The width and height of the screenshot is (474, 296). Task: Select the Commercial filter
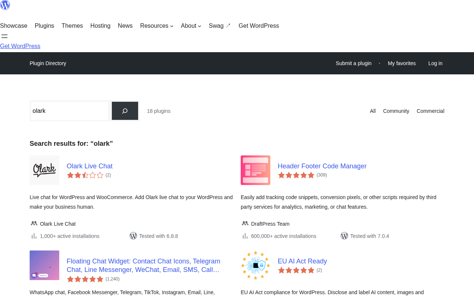click(430, 111)
